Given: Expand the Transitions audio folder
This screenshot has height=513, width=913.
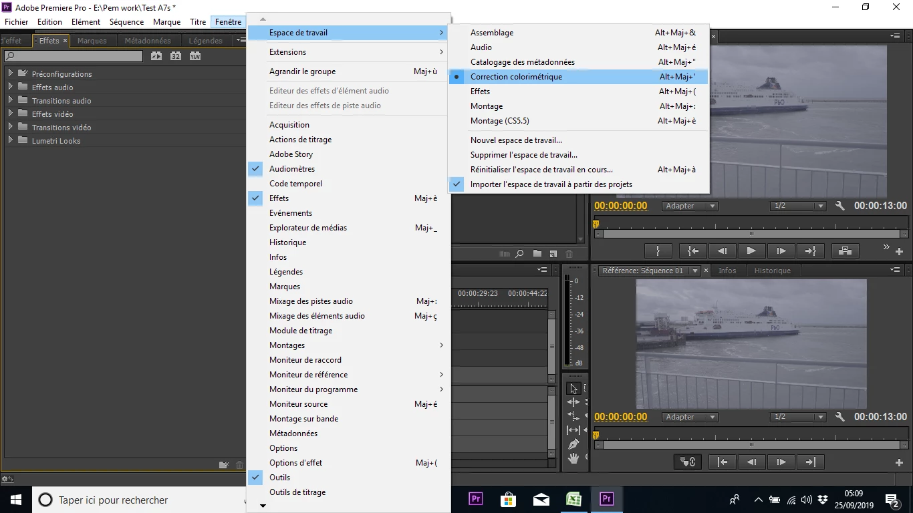Looking at the screenshot, I should coord(11,100).
